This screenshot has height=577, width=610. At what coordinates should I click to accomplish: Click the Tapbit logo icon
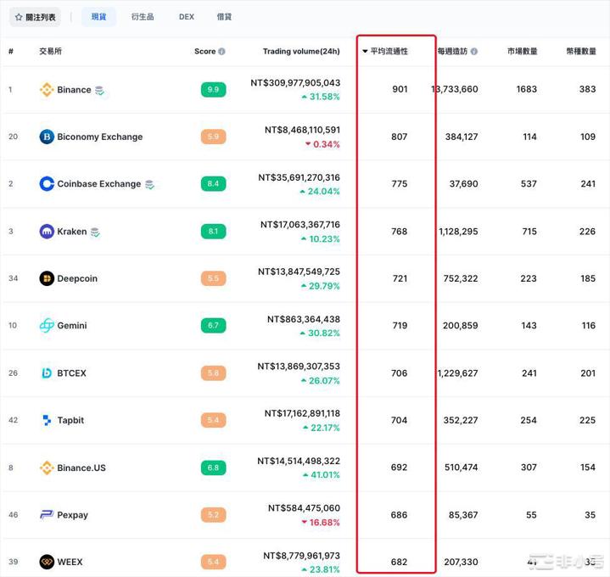[47, 420]
